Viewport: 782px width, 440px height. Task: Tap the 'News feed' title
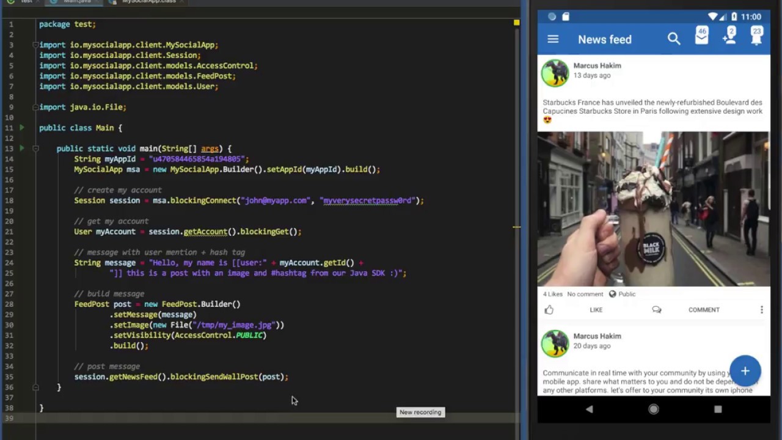point(605,39)
